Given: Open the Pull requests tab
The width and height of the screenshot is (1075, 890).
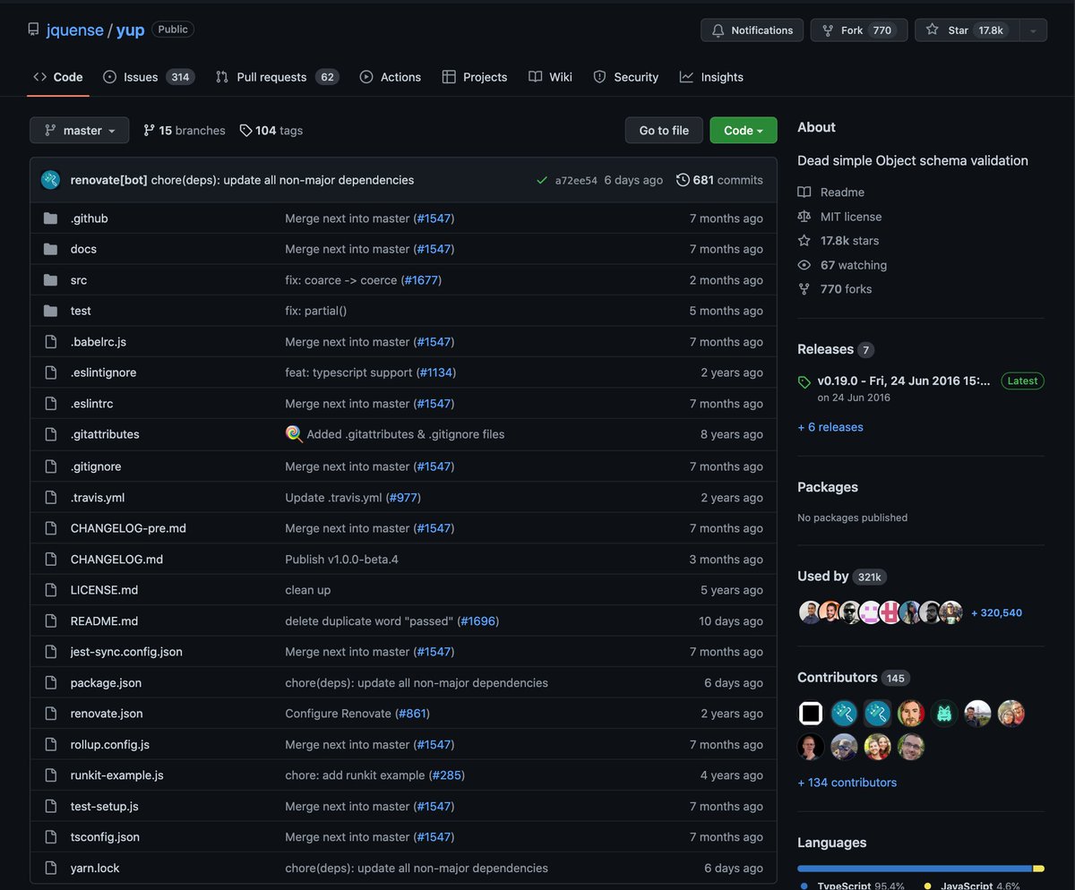Looking at the screenshot, I should coord(277,77).
